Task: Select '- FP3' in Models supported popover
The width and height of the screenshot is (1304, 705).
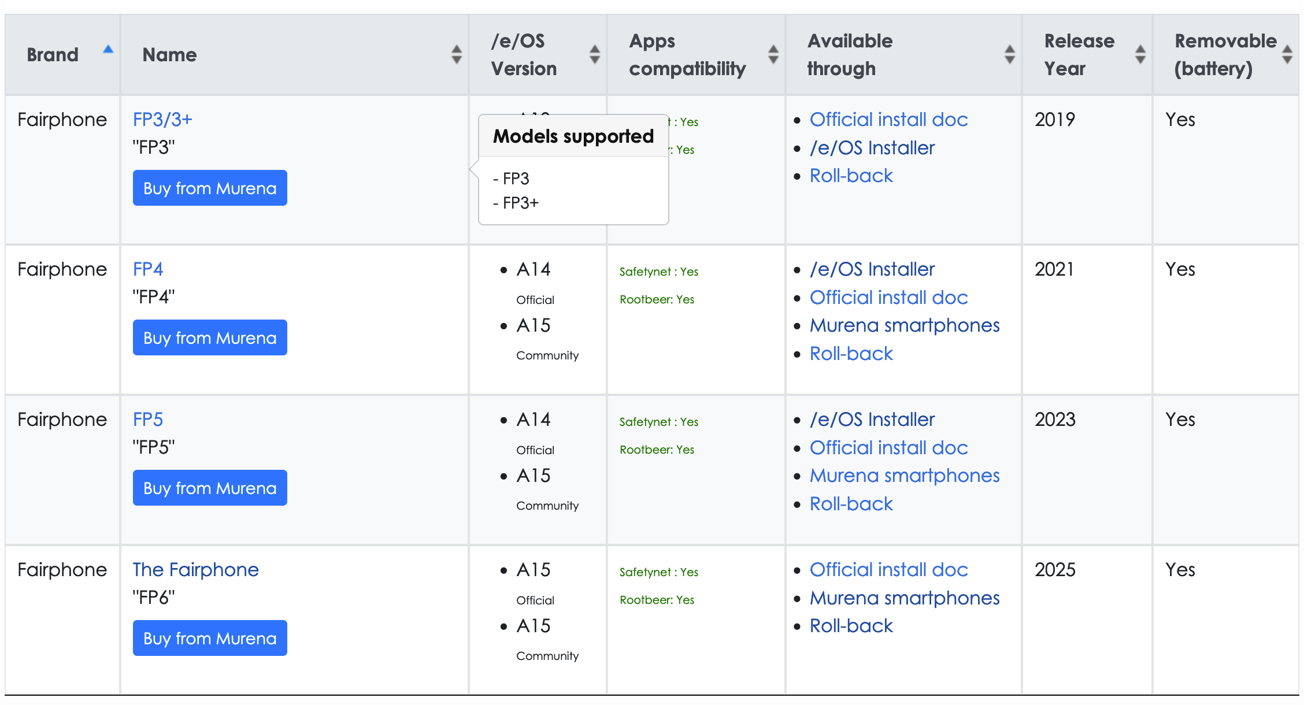Action: [511, 179]
